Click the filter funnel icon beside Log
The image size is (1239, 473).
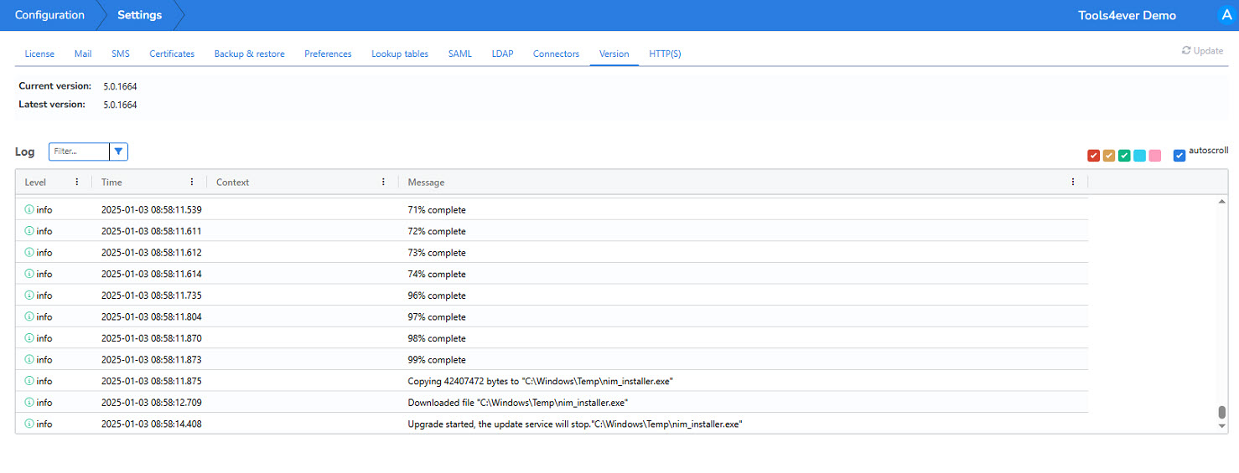(119, 152)
